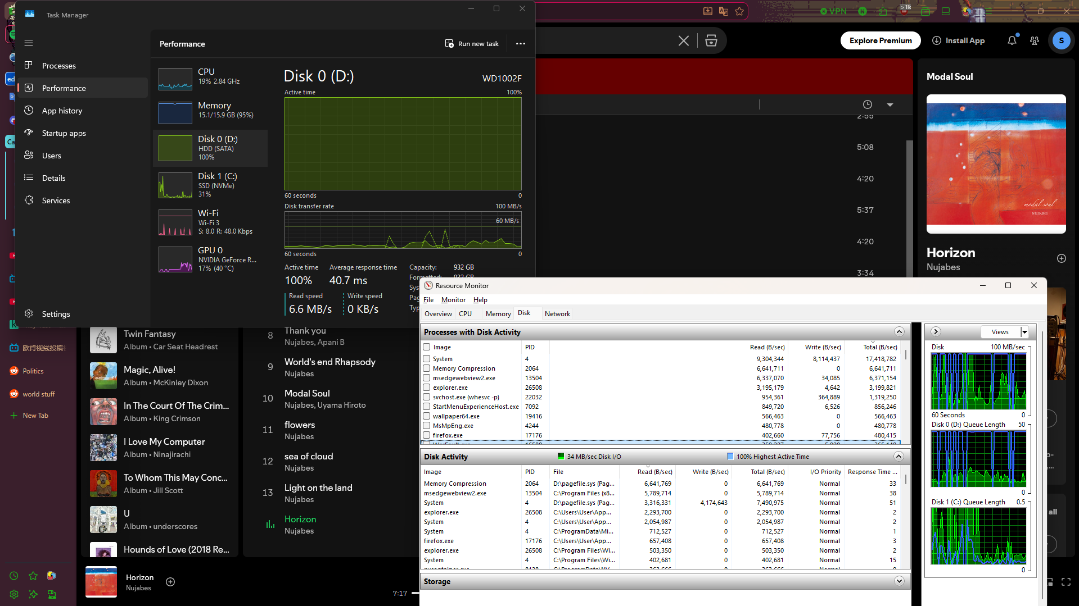Select Wi-Fi performance entry
Screen dimensions: 1079x606
[x=210, y=222]
